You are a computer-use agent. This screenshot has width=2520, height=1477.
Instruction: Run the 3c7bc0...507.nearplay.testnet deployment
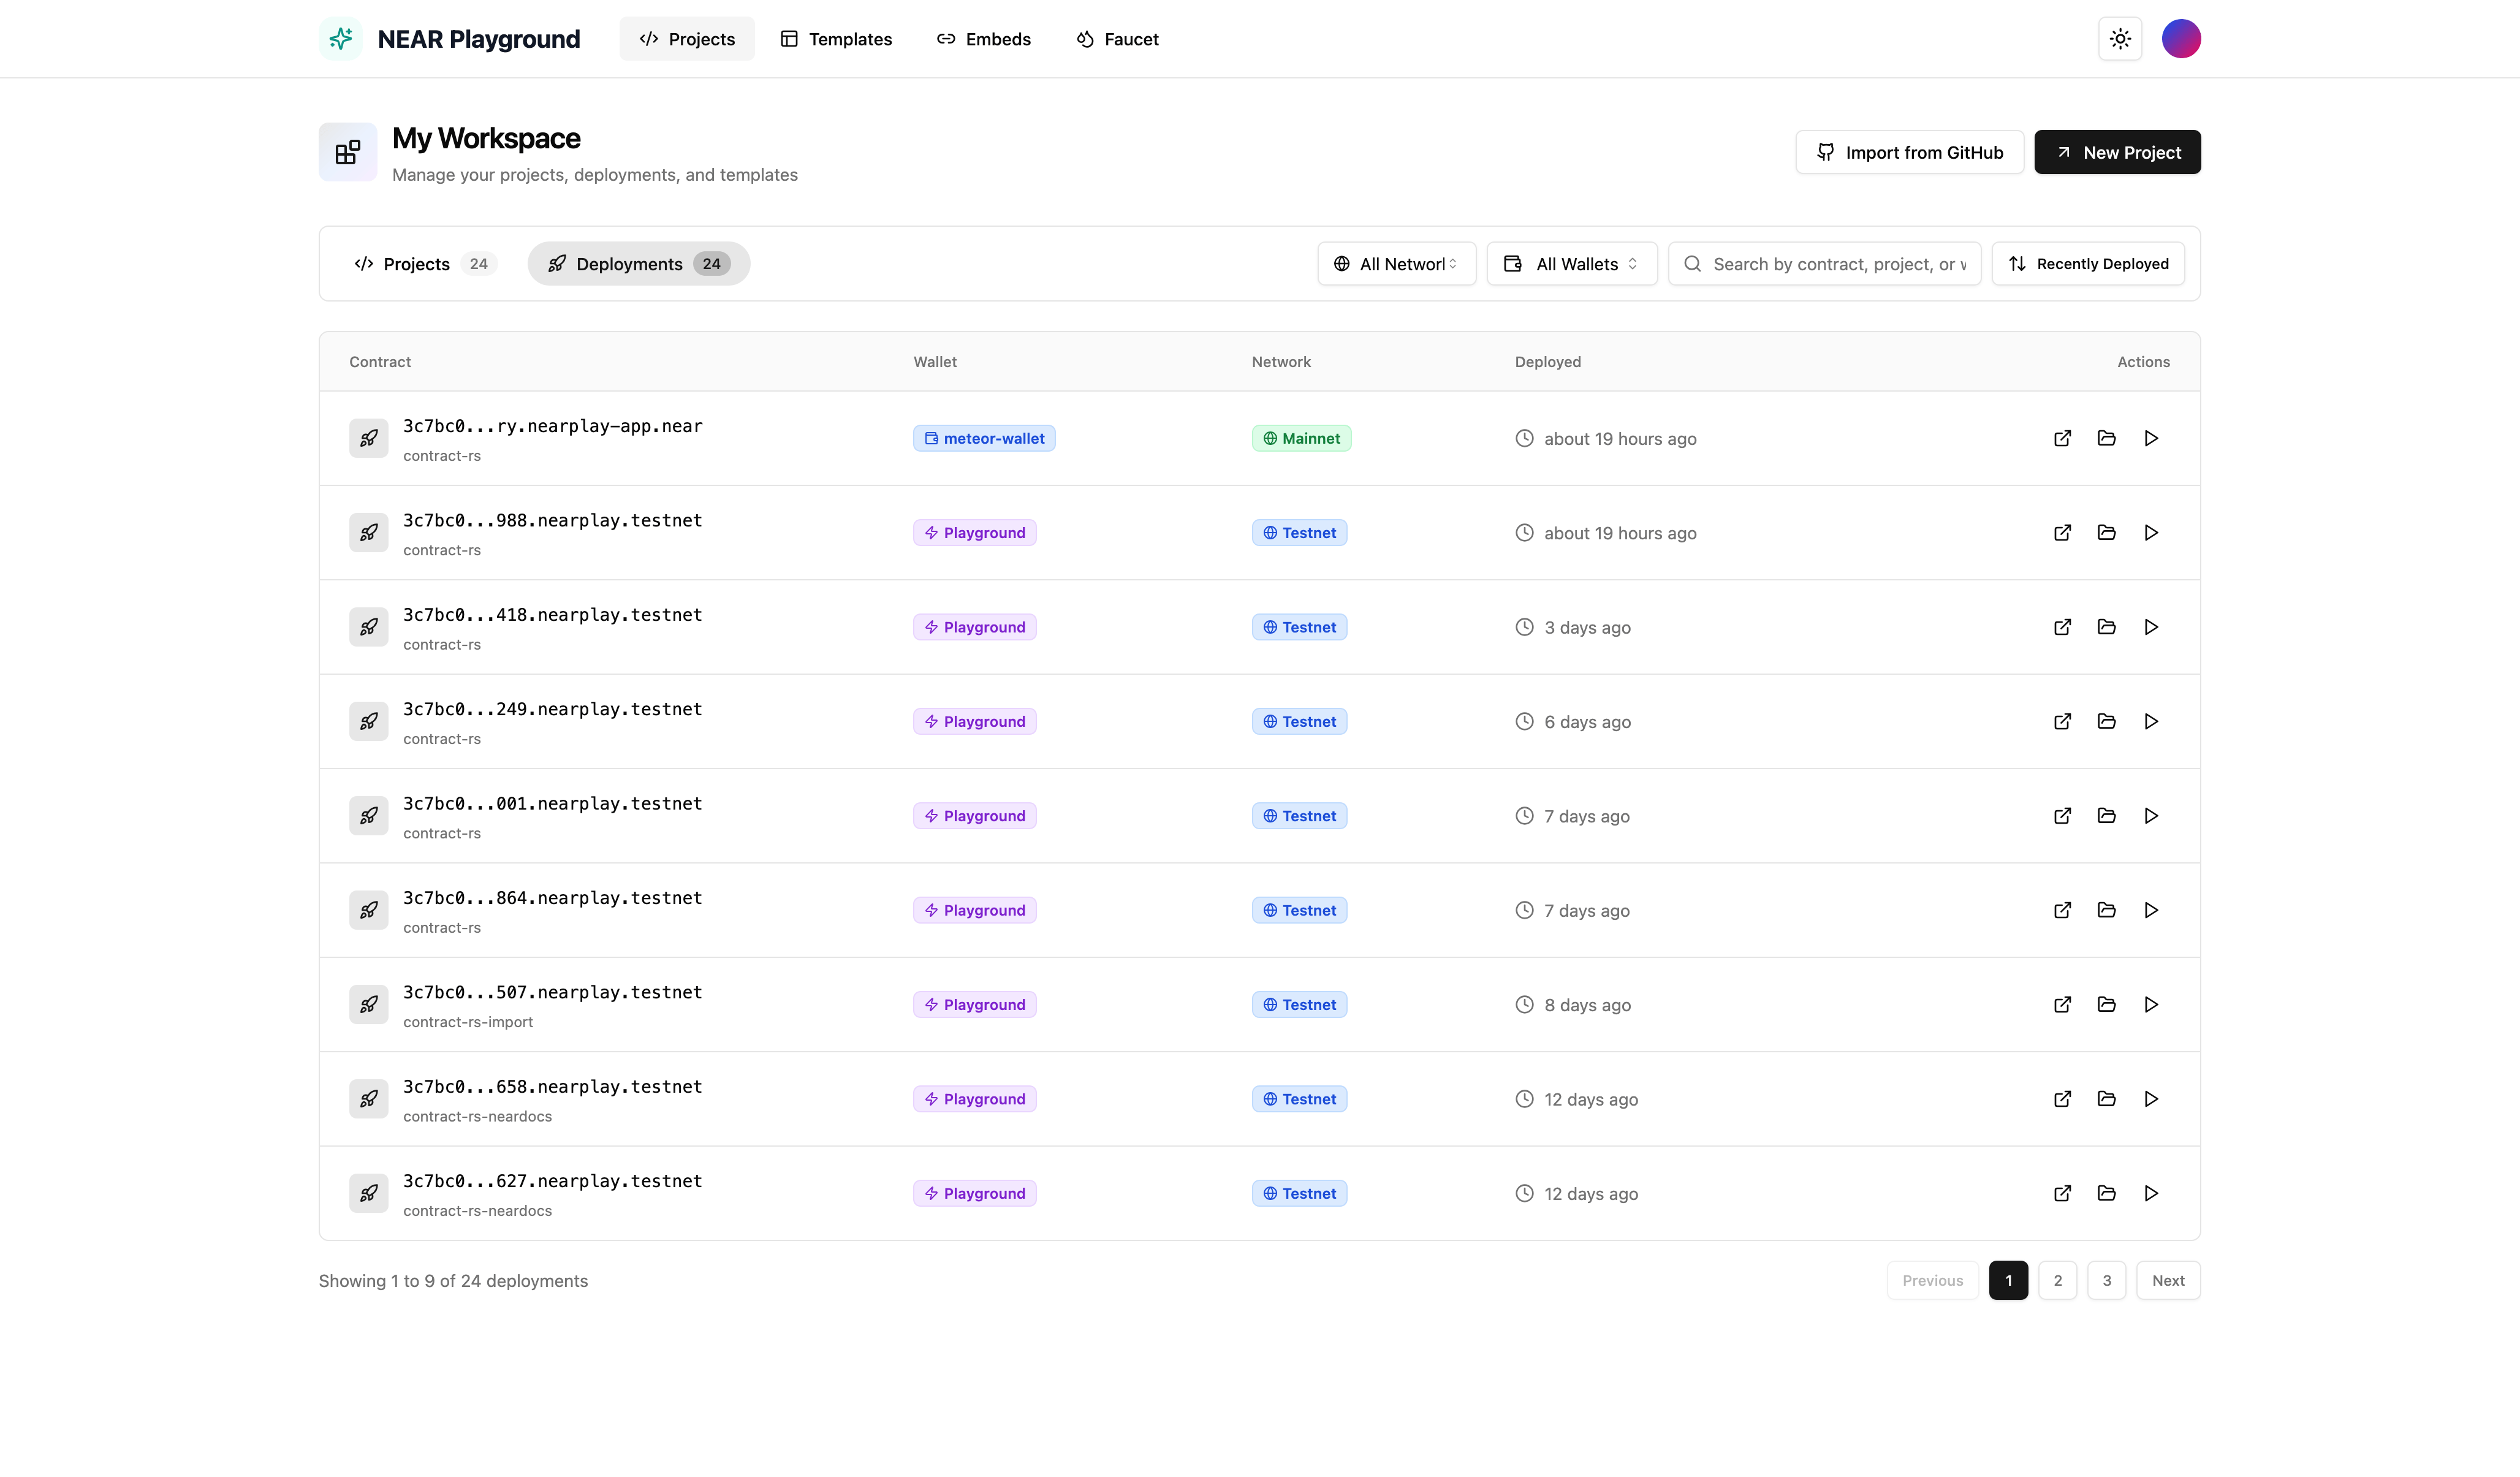point(2151,1004)
